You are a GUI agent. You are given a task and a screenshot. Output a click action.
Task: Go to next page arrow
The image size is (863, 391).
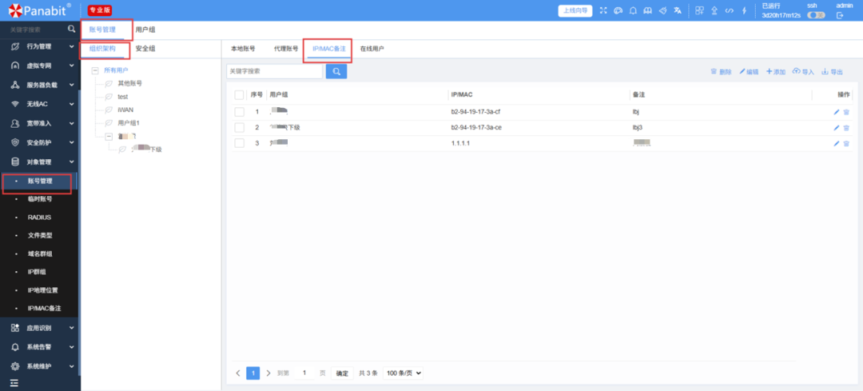tap(268, 373)
